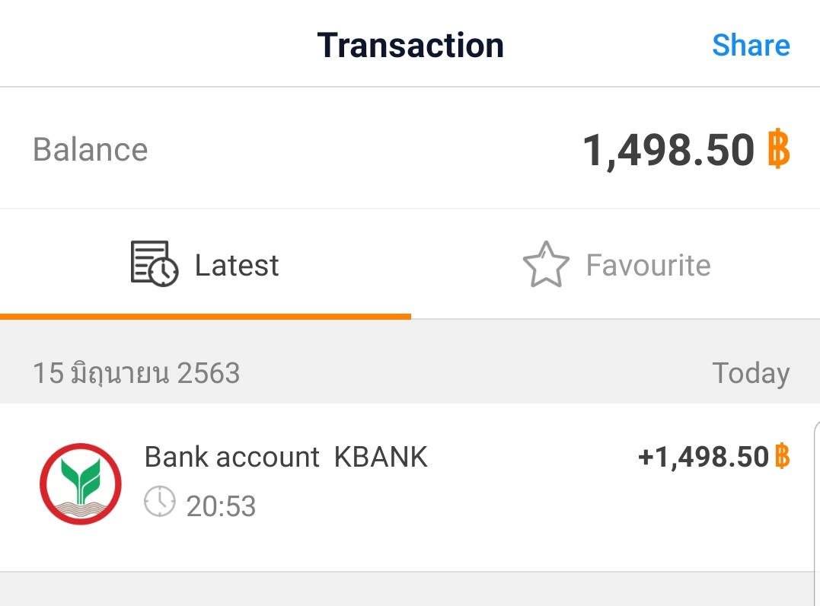Select the Bank account KBANK transaction label
820x606 pixels.
(286, 457)
